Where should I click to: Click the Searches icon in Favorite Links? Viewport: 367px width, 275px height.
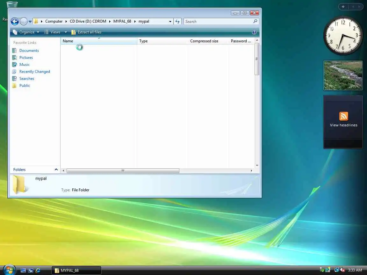(15, 79)
